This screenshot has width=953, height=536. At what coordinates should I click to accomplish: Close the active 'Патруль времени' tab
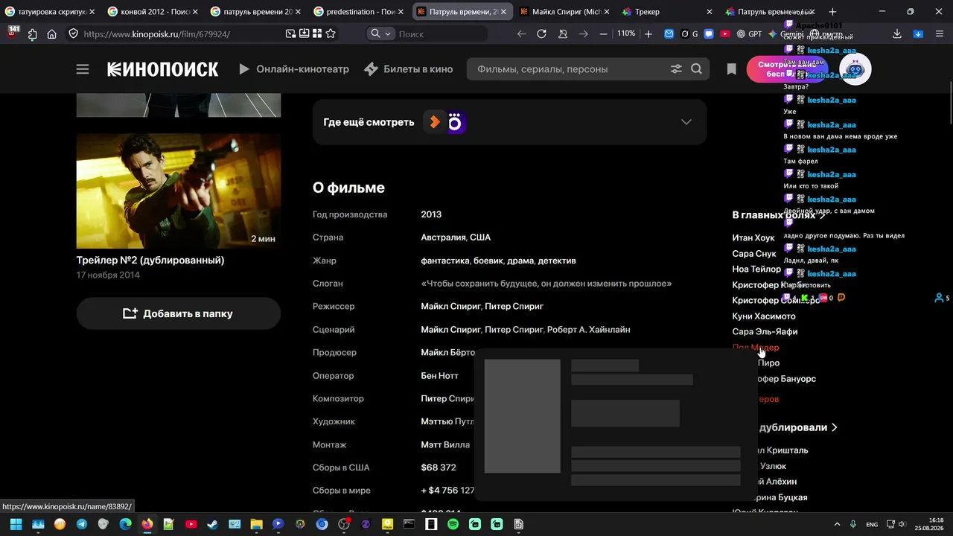[x=503, y=12]
